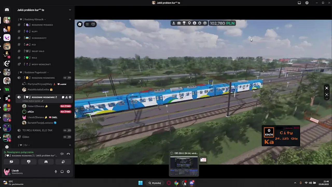The height and width of the screenshot is (187, 332).
Task: Open Discord help question mark icon
Action: tap(307, 3)
